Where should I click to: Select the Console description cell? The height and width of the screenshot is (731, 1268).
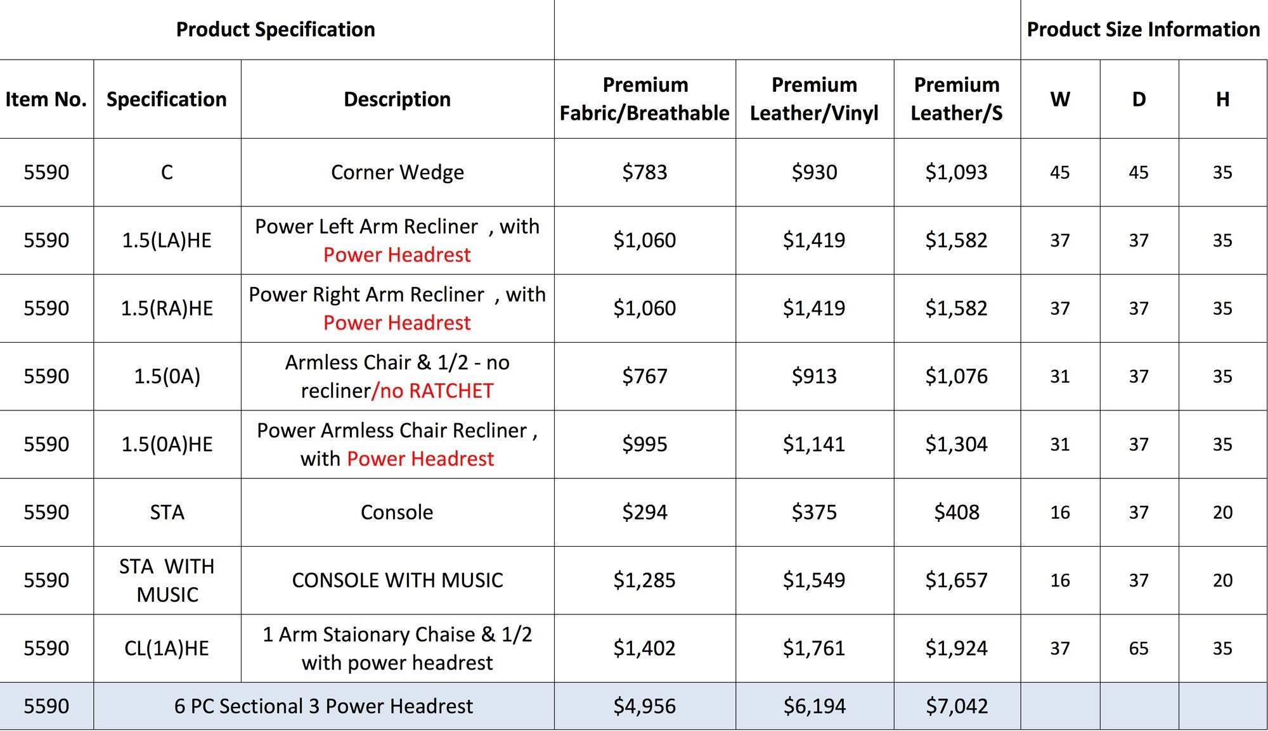398,512
